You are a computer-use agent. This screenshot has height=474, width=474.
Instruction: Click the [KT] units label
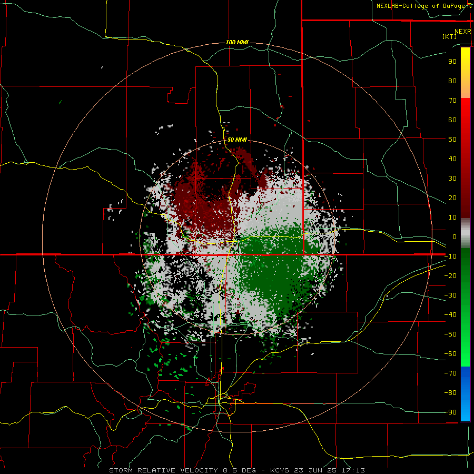450,36
